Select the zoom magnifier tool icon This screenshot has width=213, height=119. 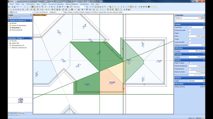click(x=54, y=7)
